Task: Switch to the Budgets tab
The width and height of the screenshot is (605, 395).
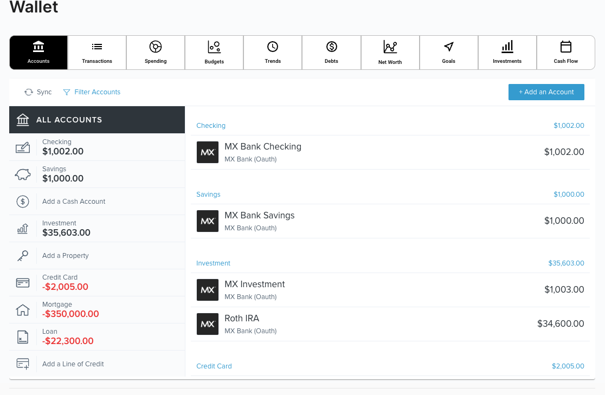Action: click(214, 53)
